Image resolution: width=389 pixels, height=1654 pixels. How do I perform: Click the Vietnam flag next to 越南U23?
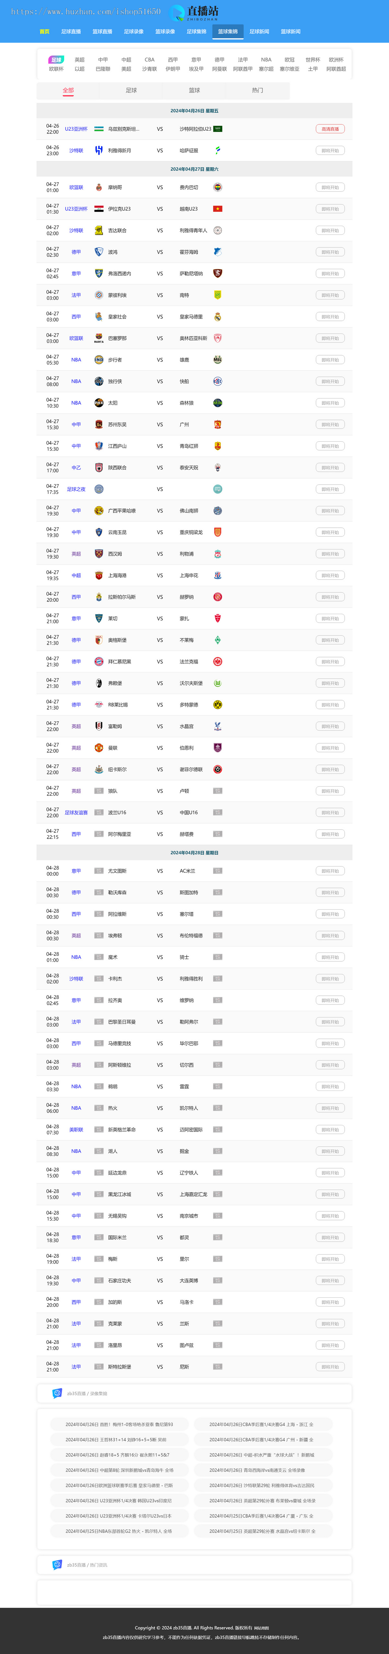(x=217, y=209)
